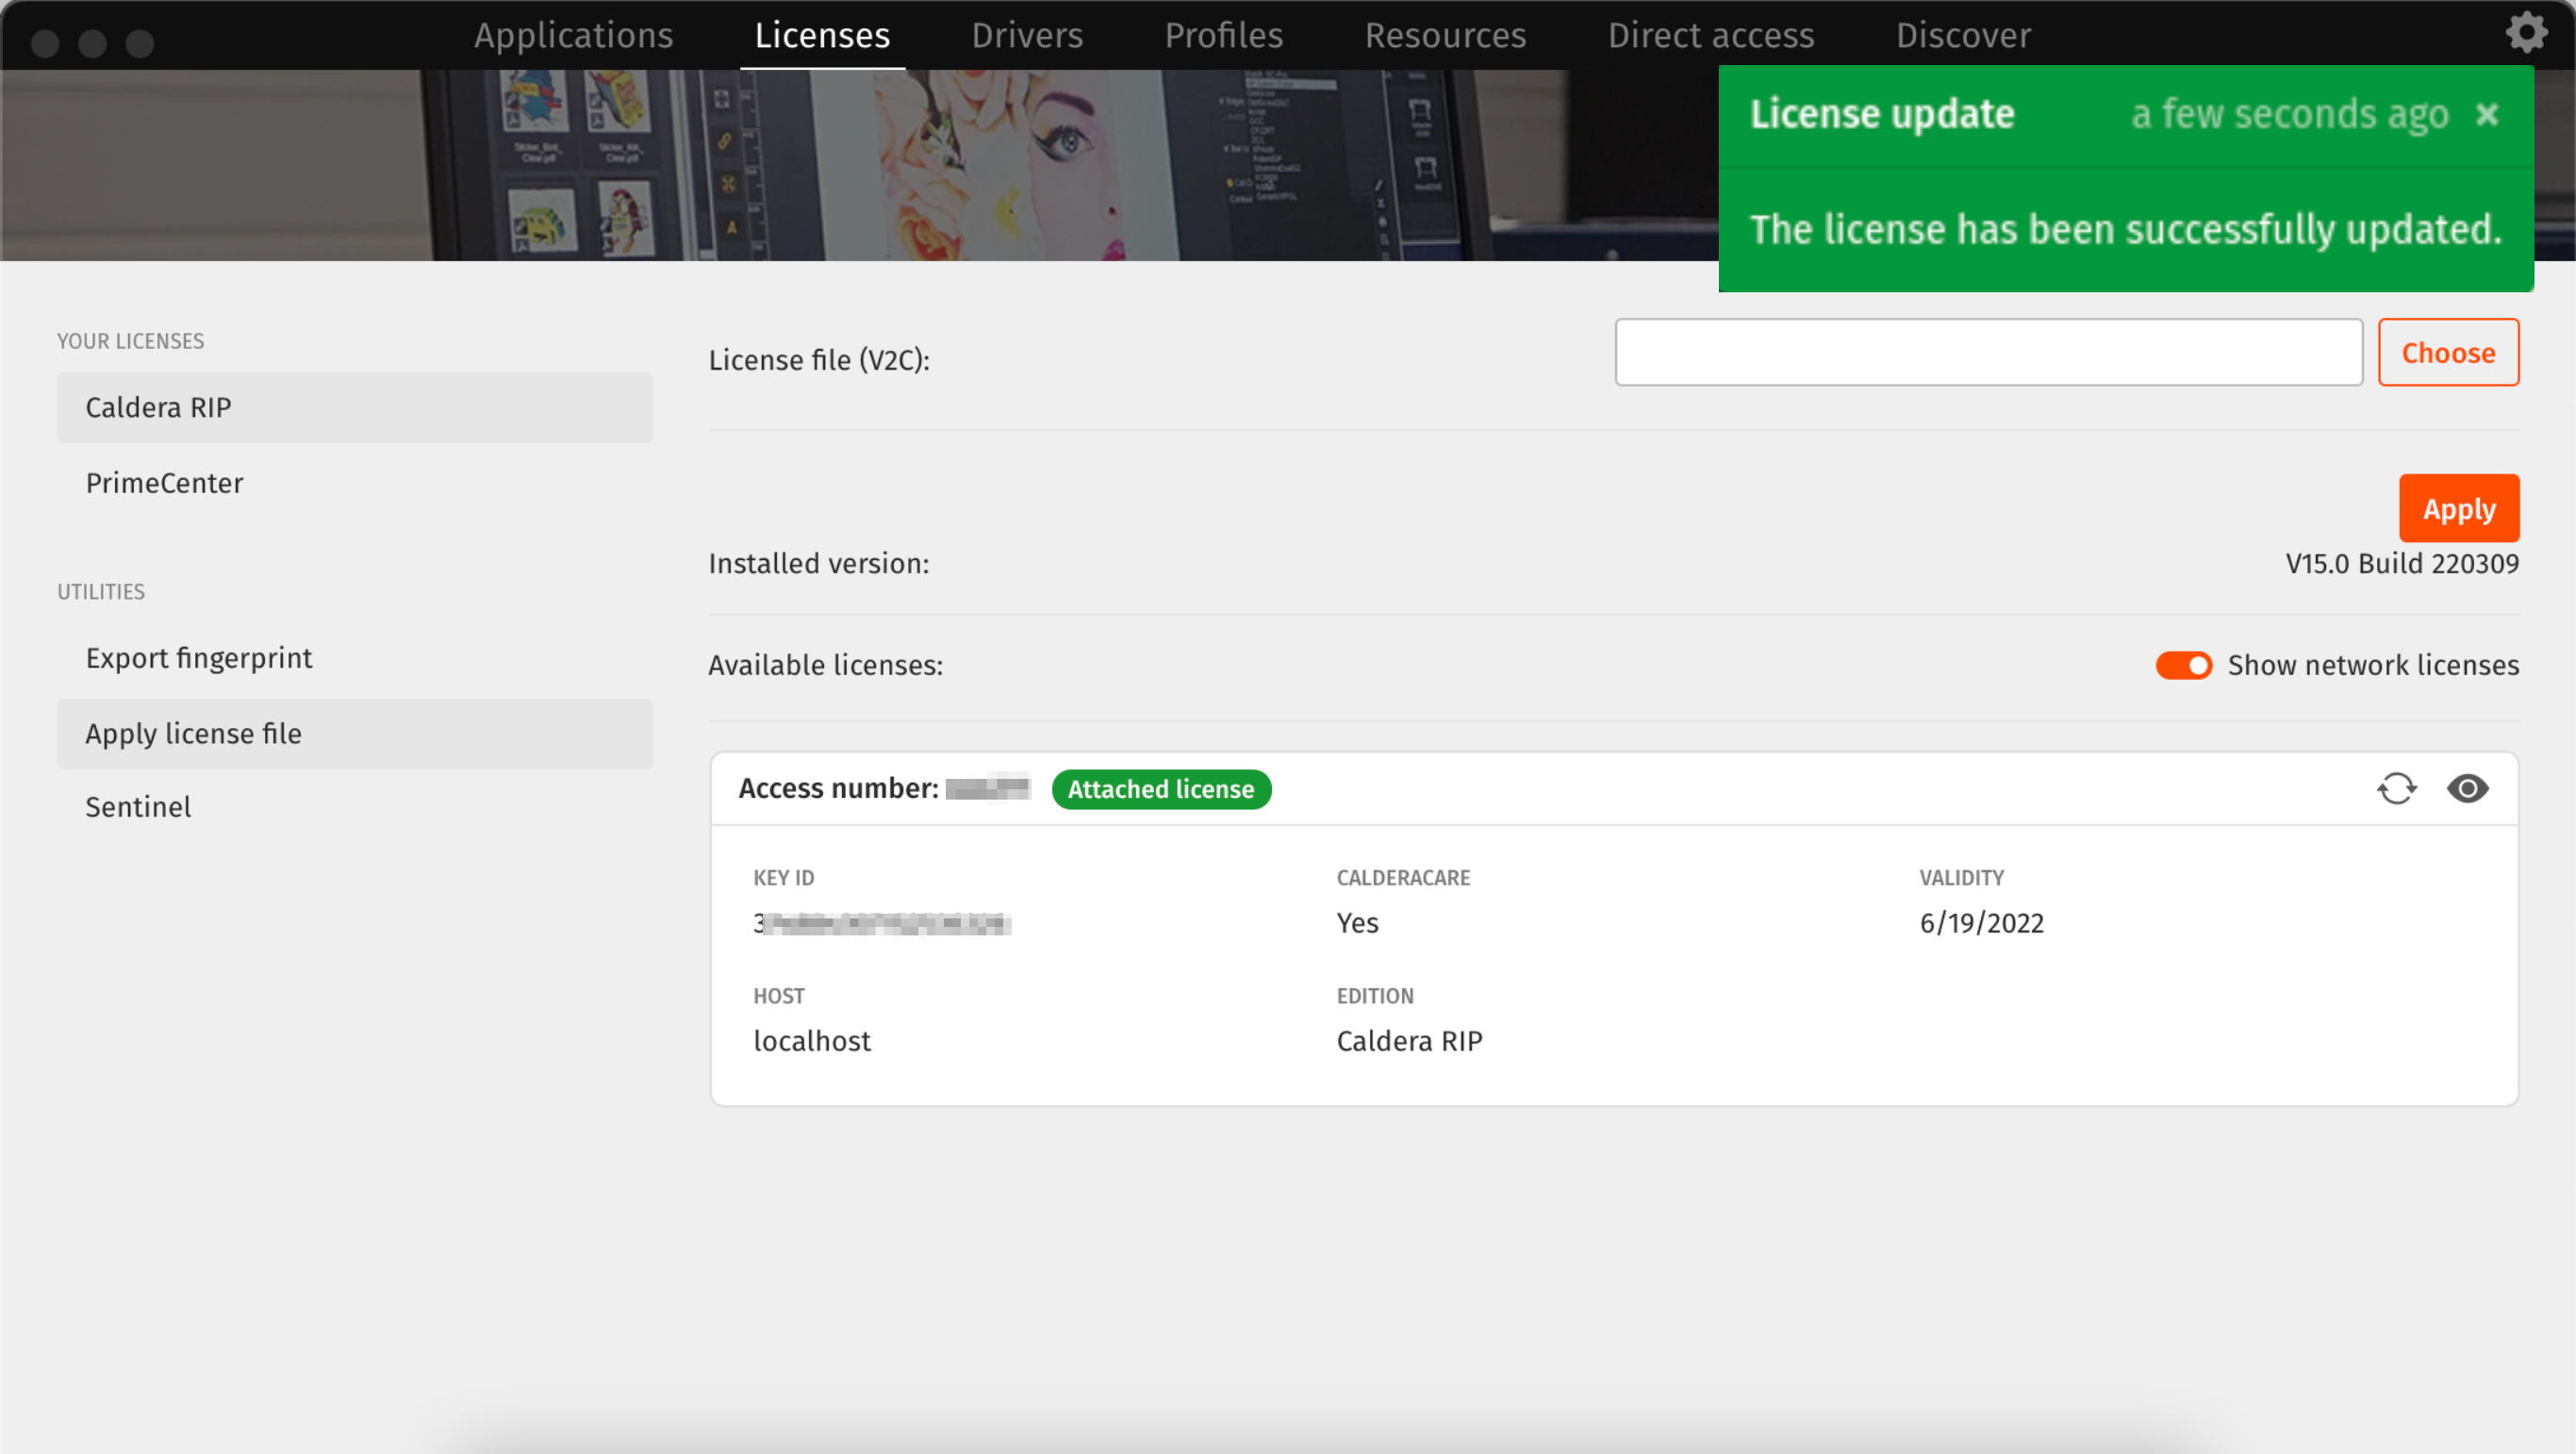Image resolution: width=2576 pixels, height=1454 pixels.
Task: Select PrimeCenter license entry
Action: coord(354,483)
